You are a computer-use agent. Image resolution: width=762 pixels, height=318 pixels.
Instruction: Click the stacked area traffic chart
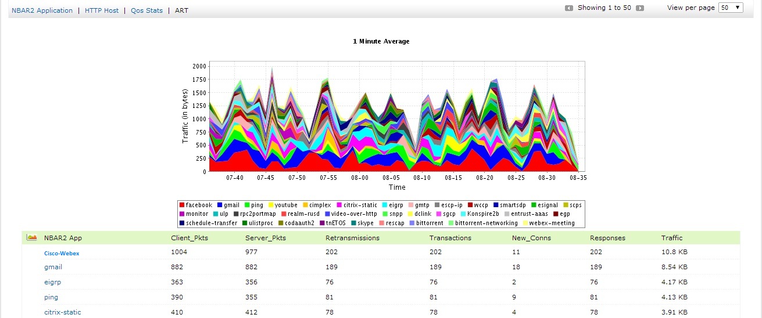396,116
